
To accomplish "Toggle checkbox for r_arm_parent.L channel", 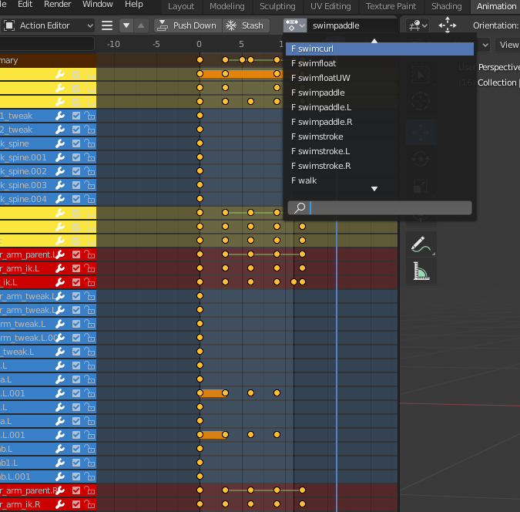I will click(76, 254).
